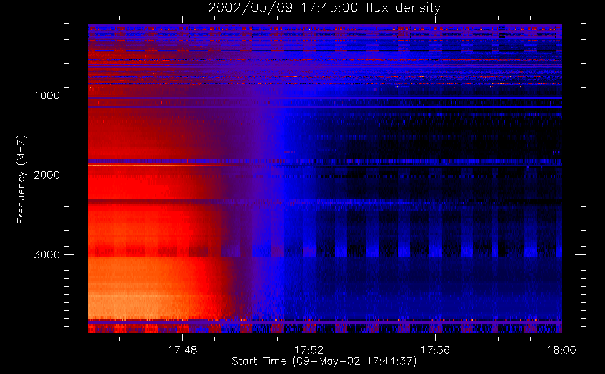Click the 2000 frequency axis label
Viewport: 605px width, 374px height.
(x=47, y=175)
